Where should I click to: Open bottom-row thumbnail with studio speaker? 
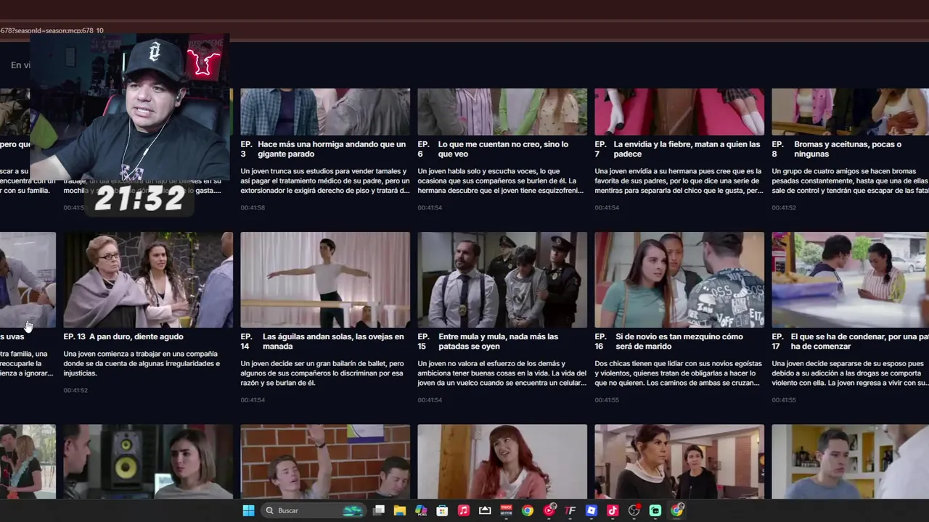tap(148, 461)
